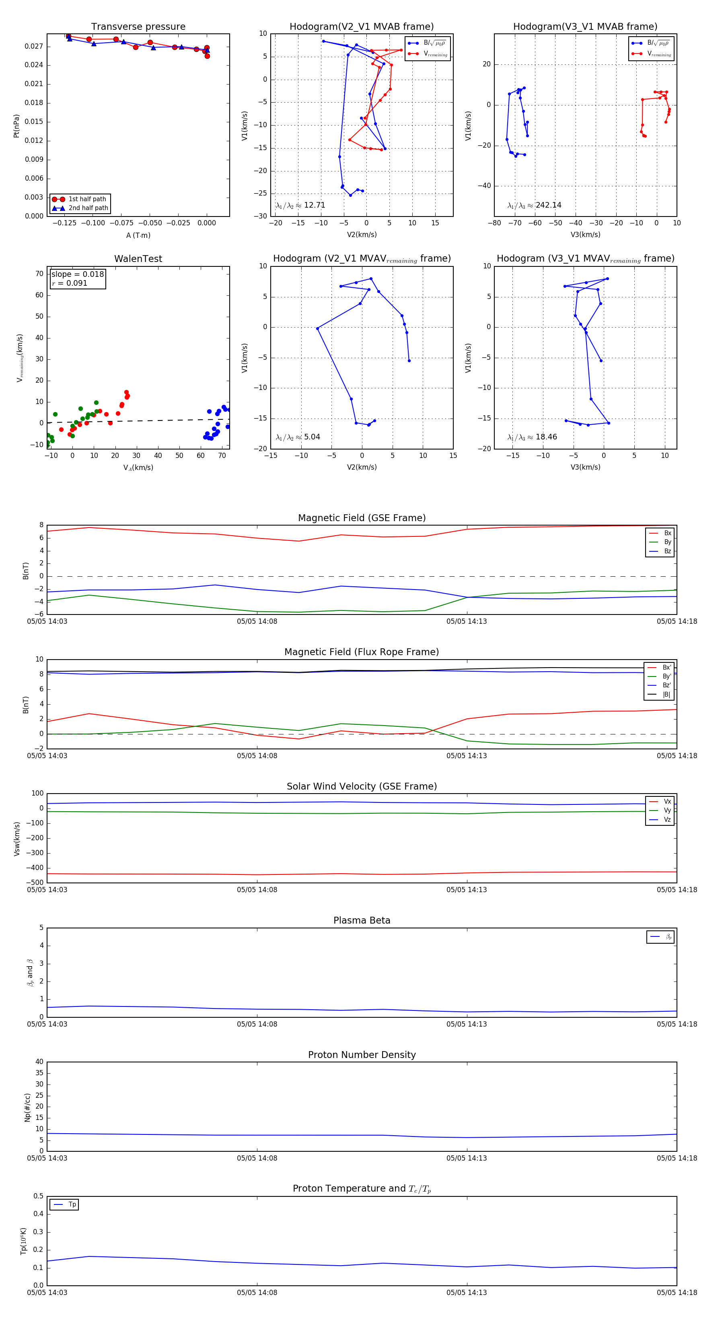Click the 'WalenTest' plot title

[138, 259]
